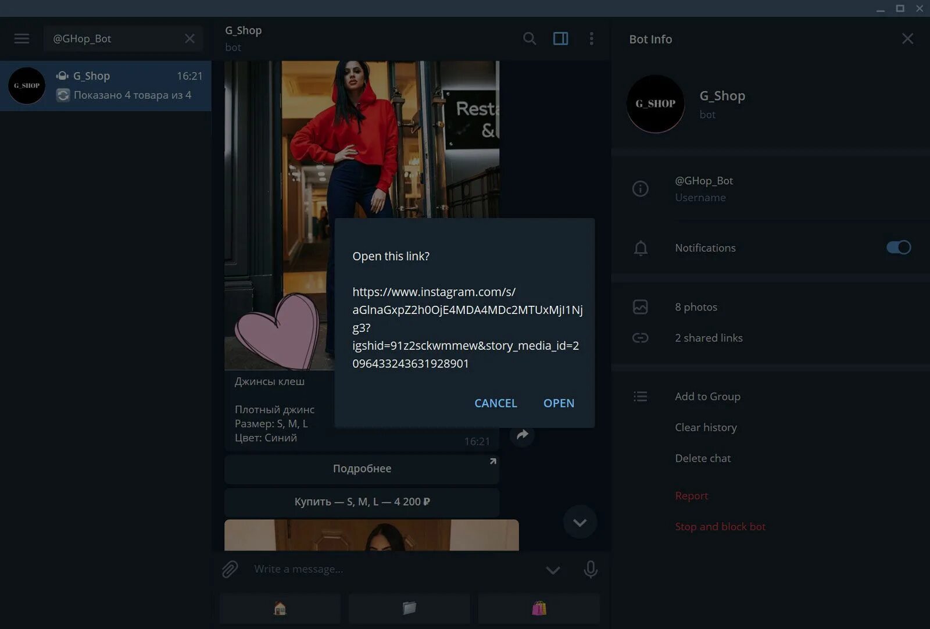Click the microphone voice message icon

(590, 569)
